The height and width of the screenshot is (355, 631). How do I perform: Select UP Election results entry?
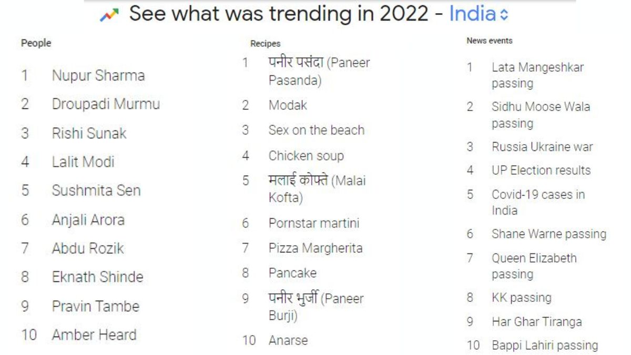coord(541,170)
